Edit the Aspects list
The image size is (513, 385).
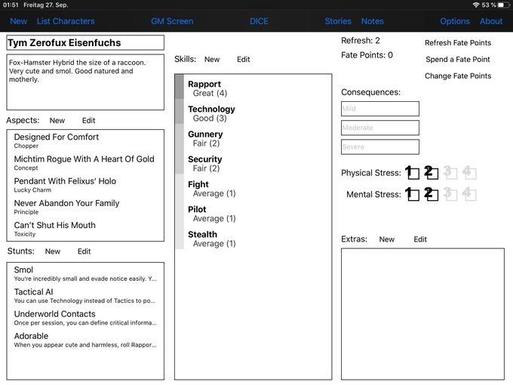(89, 121)
